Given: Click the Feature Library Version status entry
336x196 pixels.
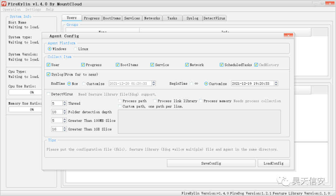Looking at the screenshot, I should coord(301,193).
